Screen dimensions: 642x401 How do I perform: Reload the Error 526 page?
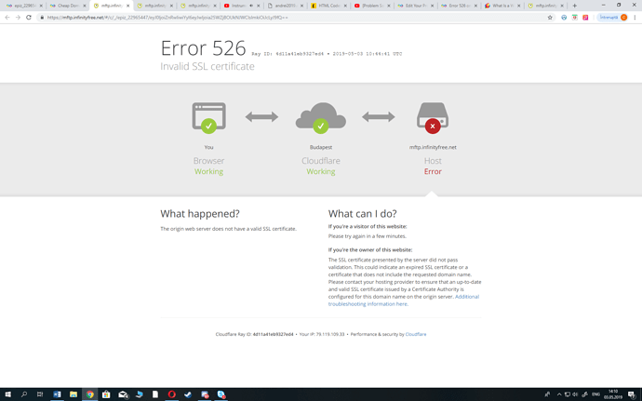[x=29, y=18]
